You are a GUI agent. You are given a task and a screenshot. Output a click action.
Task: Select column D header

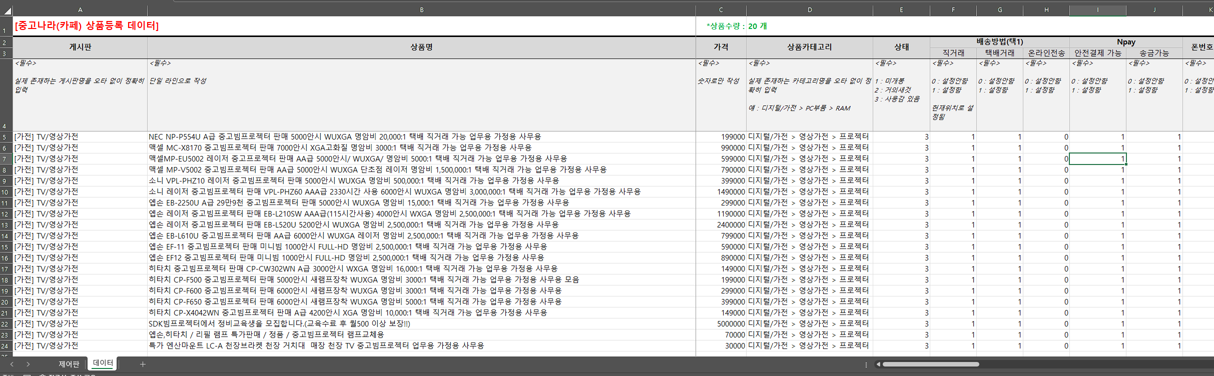[x=809, y=10]
